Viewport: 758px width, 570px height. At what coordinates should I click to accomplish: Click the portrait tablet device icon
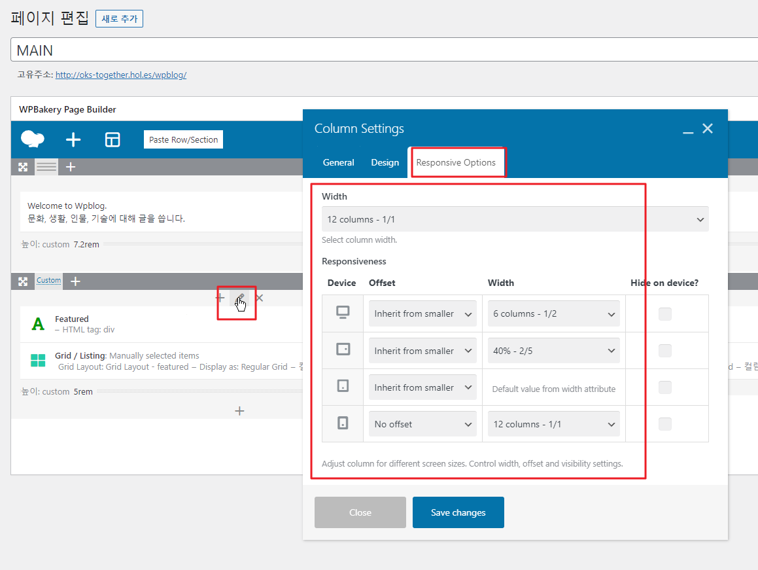click(343, 385)
